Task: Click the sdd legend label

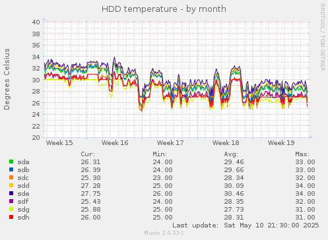Action: [23, 186]
